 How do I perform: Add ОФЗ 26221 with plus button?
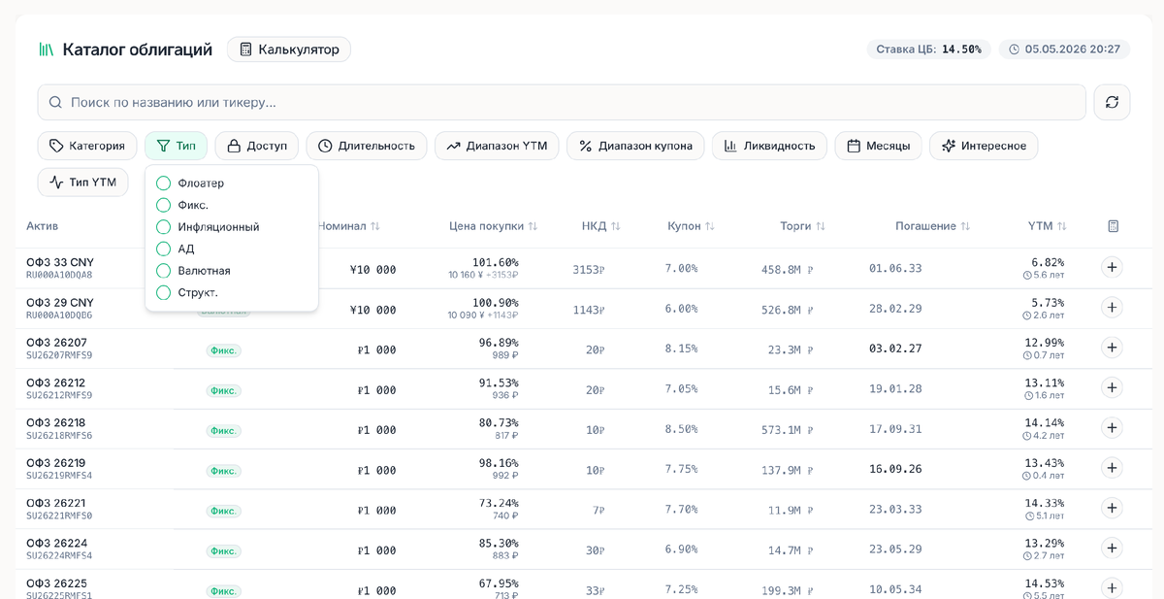pos(1112,508)
